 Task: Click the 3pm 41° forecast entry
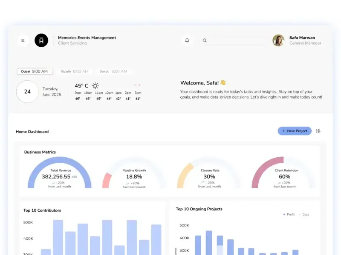[138, 96]
